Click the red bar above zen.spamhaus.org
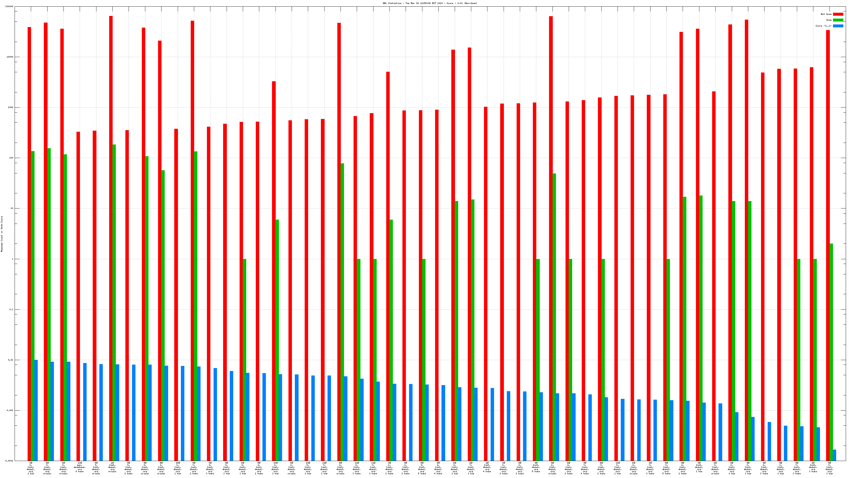 point(78,296)
